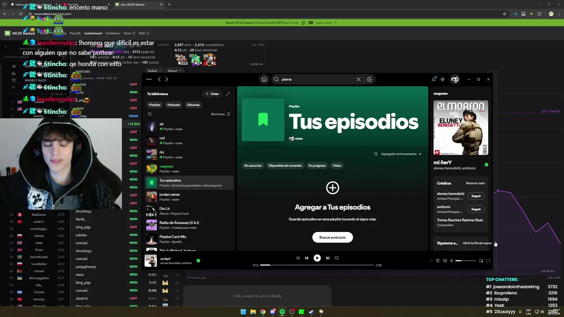Toggle repeat mode
The width and height of the screenshot is (564, 317).
(337, 258)
